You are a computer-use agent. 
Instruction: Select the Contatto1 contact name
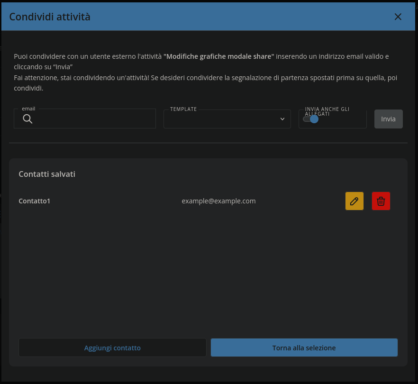pyautogui.click(x=35, y=201)
